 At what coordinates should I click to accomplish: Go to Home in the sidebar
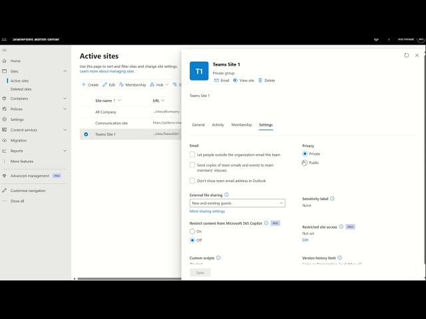[15, 61]
